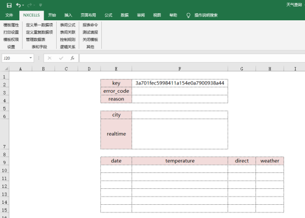Click 表间关联 button
This screenshot has height=218, width=305.
pyautogui.click(x=68, y=32)
